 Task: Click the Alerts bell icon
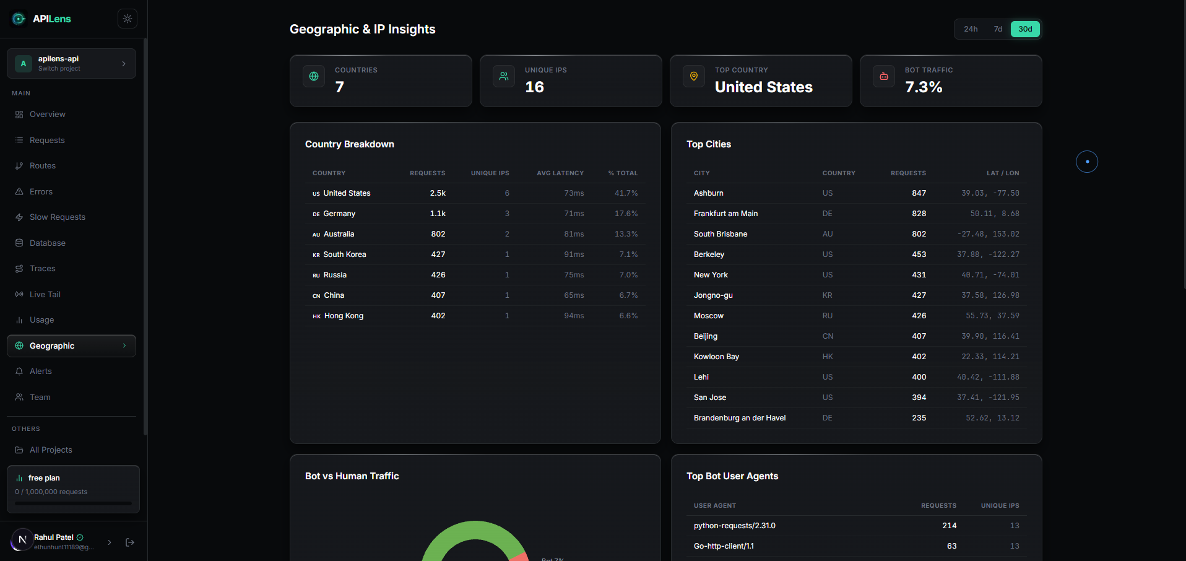19,372
